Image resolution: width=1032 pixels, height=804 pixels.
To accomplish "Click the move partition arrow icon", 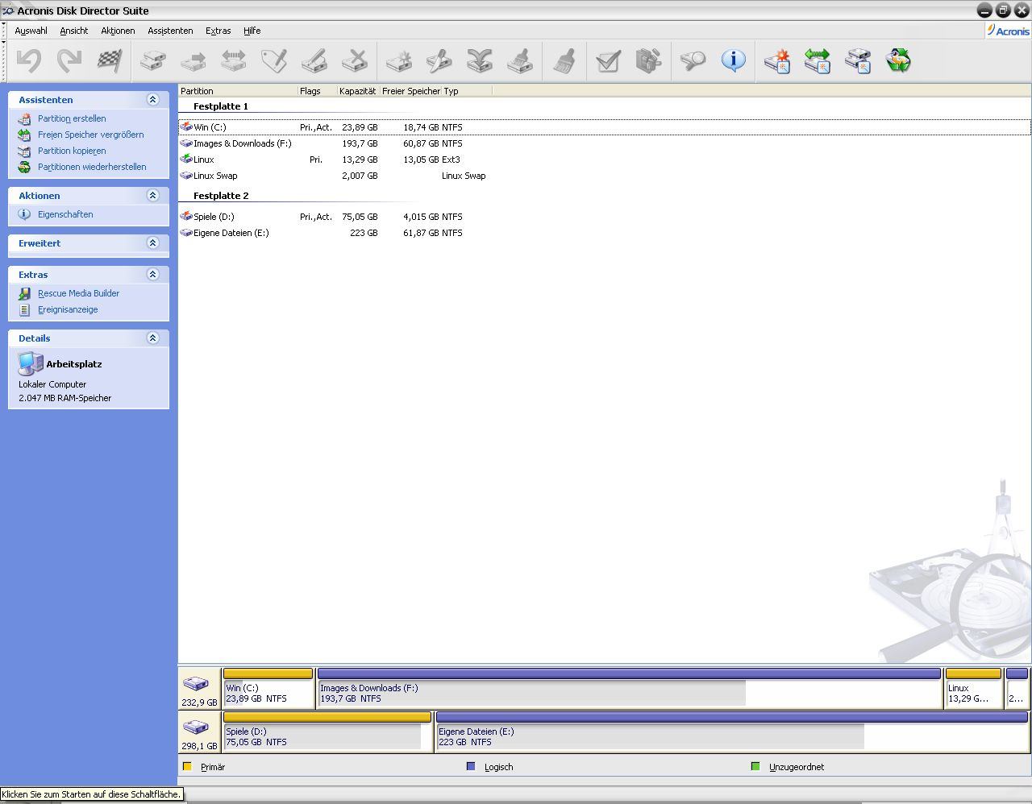I will pyautogui.click(x=193, y=60).
